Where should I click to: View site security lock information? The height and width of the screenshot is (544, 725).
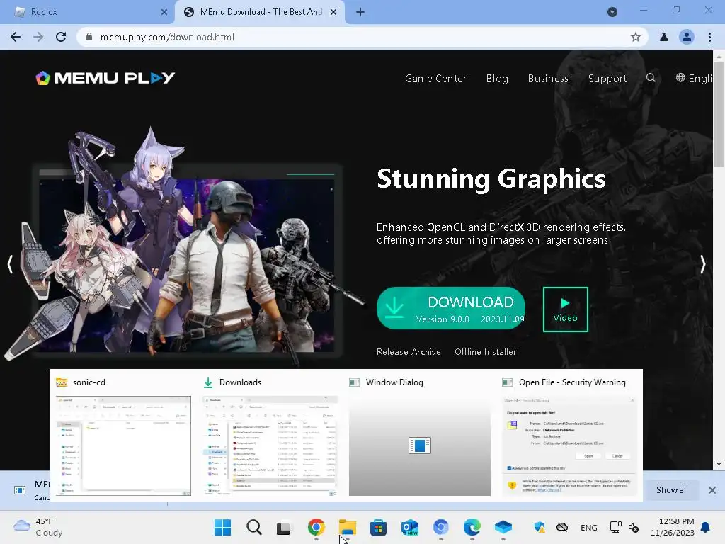point(89,37)
